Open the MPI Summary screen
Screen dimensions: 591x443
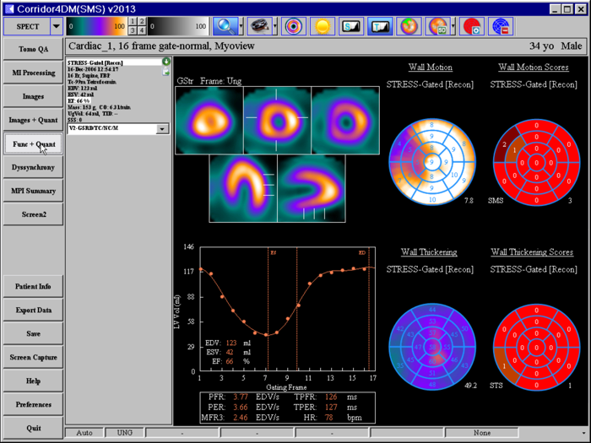click(34, 192)
